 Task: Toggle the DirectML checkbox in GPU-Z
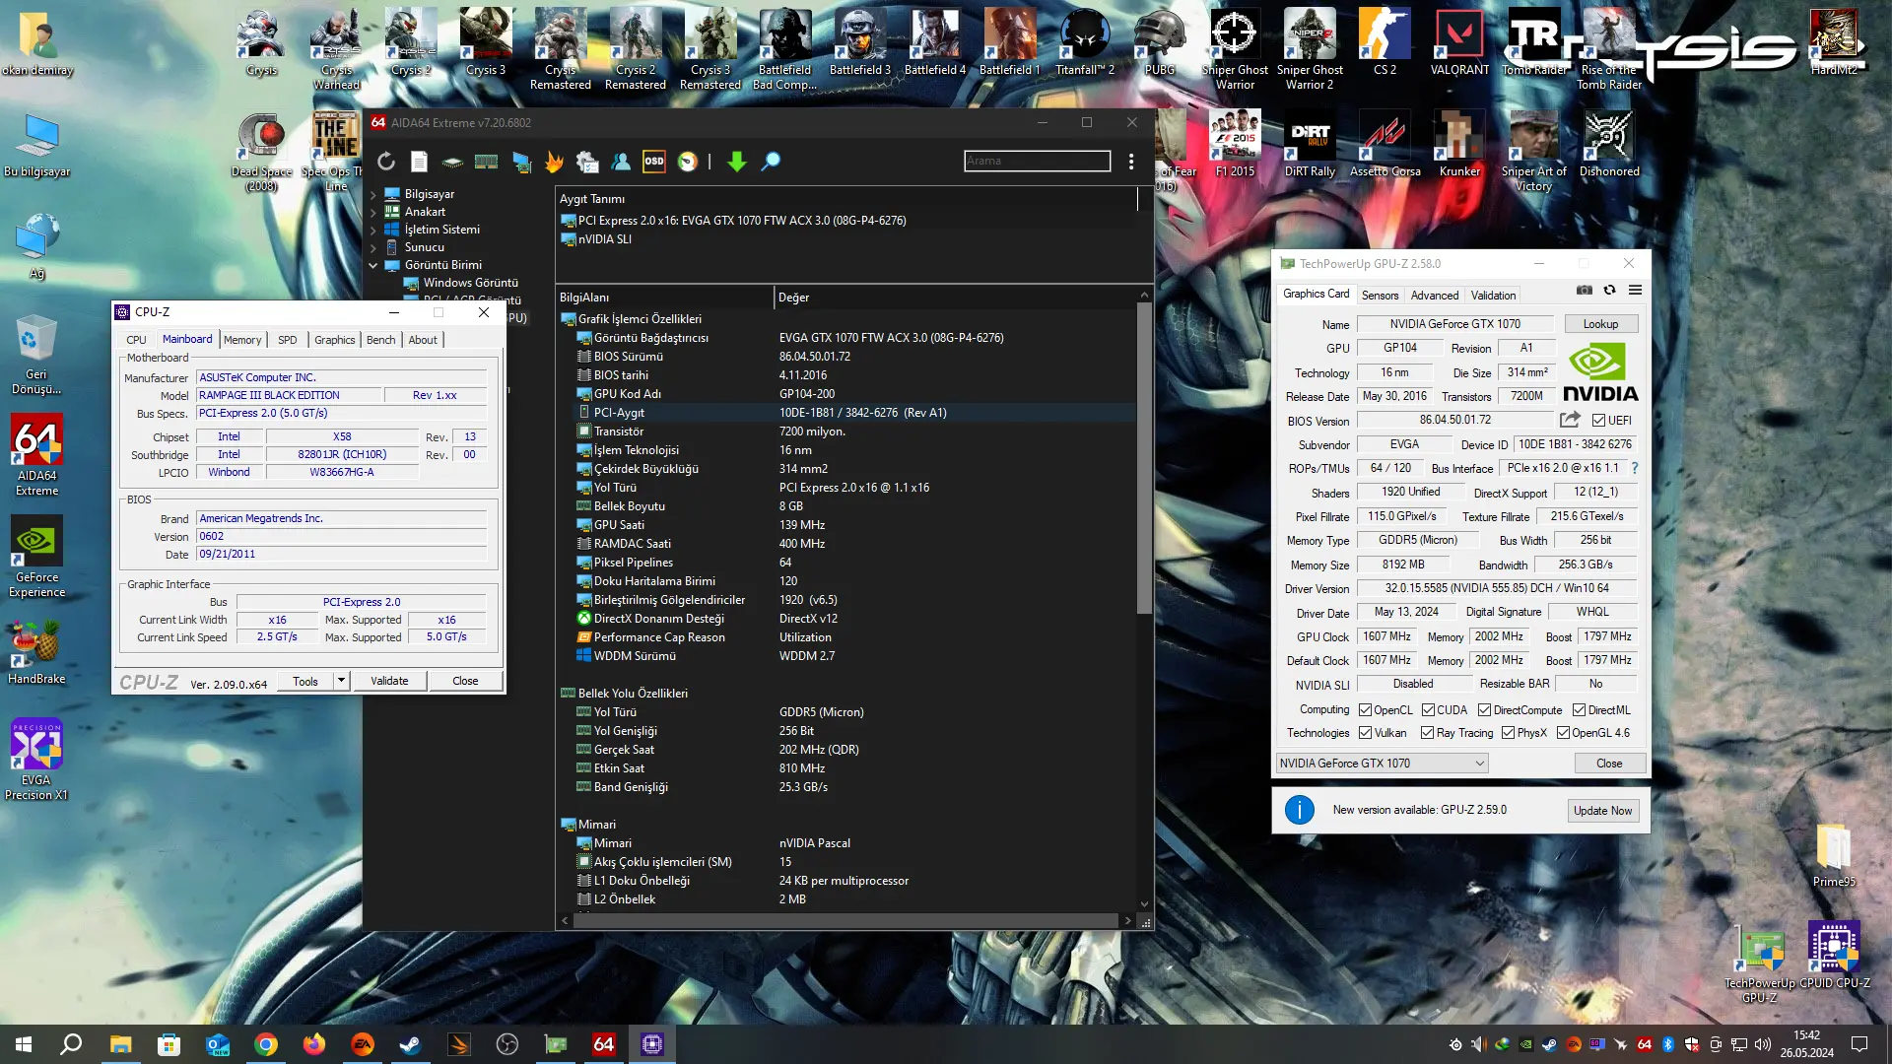(1579, 710)
